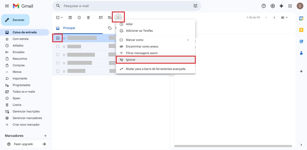Open Caixa de entrada folder
The height and width of the screenshot is (150, 307).
[x=24, y=32]
